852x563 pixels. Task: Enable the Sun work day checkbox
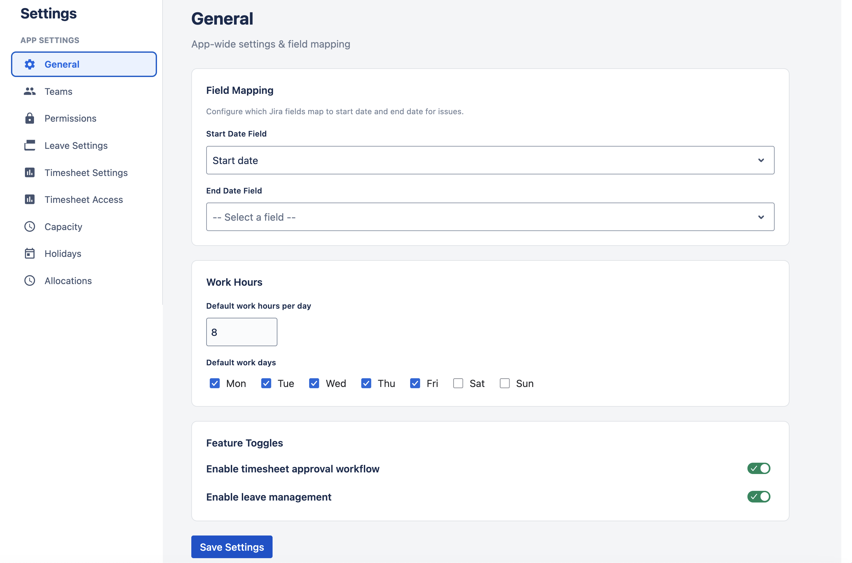coord(505,383)
